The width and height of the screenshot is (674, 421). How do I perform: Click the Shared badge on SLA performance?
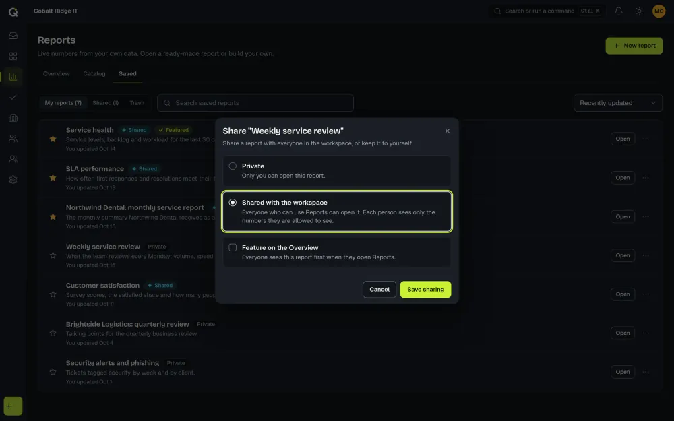(144, 169)
